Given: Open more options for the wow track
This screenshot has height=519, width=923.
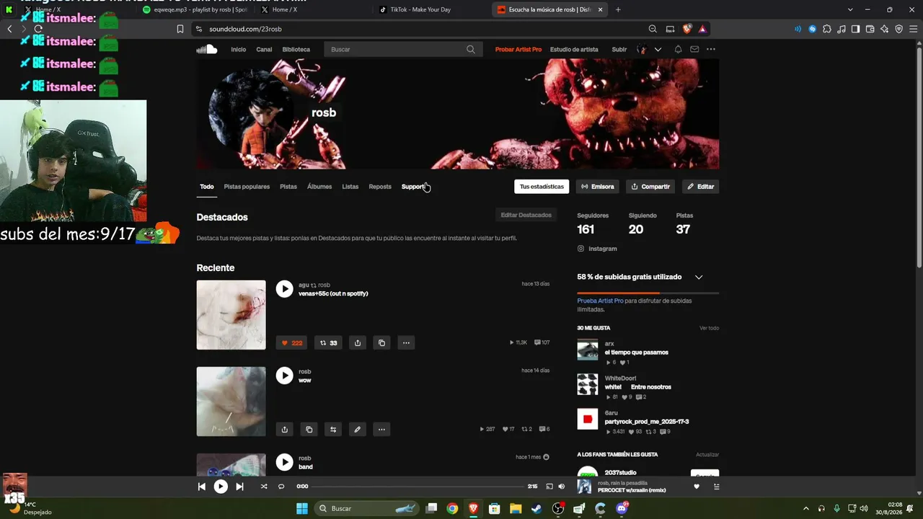Looking at the screenshot, I should coord(381,430).
